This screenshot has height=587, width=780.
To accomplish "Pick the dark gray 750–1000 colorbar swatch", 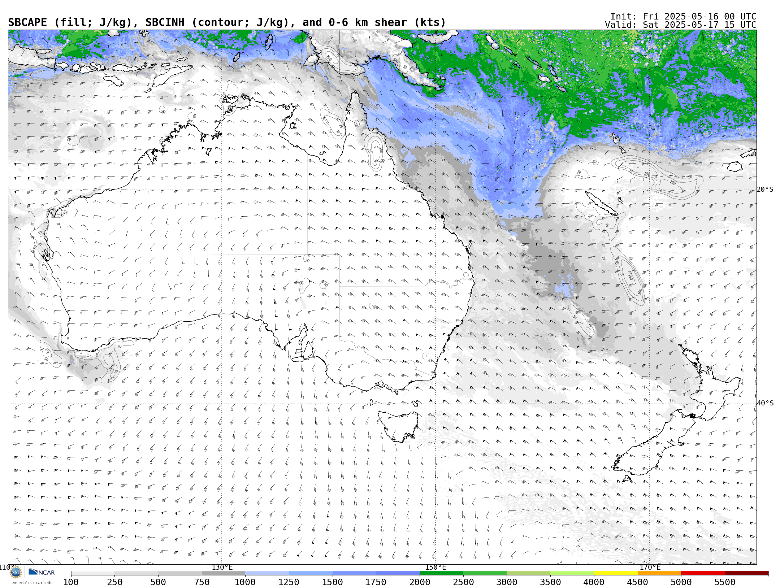I will [224, 573].
